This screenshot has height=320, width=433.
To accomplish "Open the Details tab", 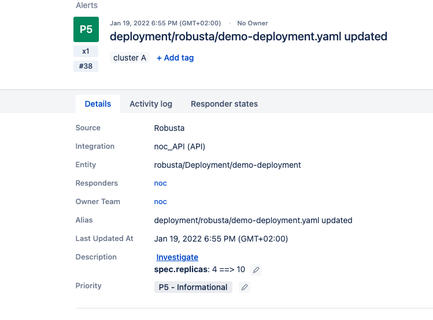I will point(98,104).
